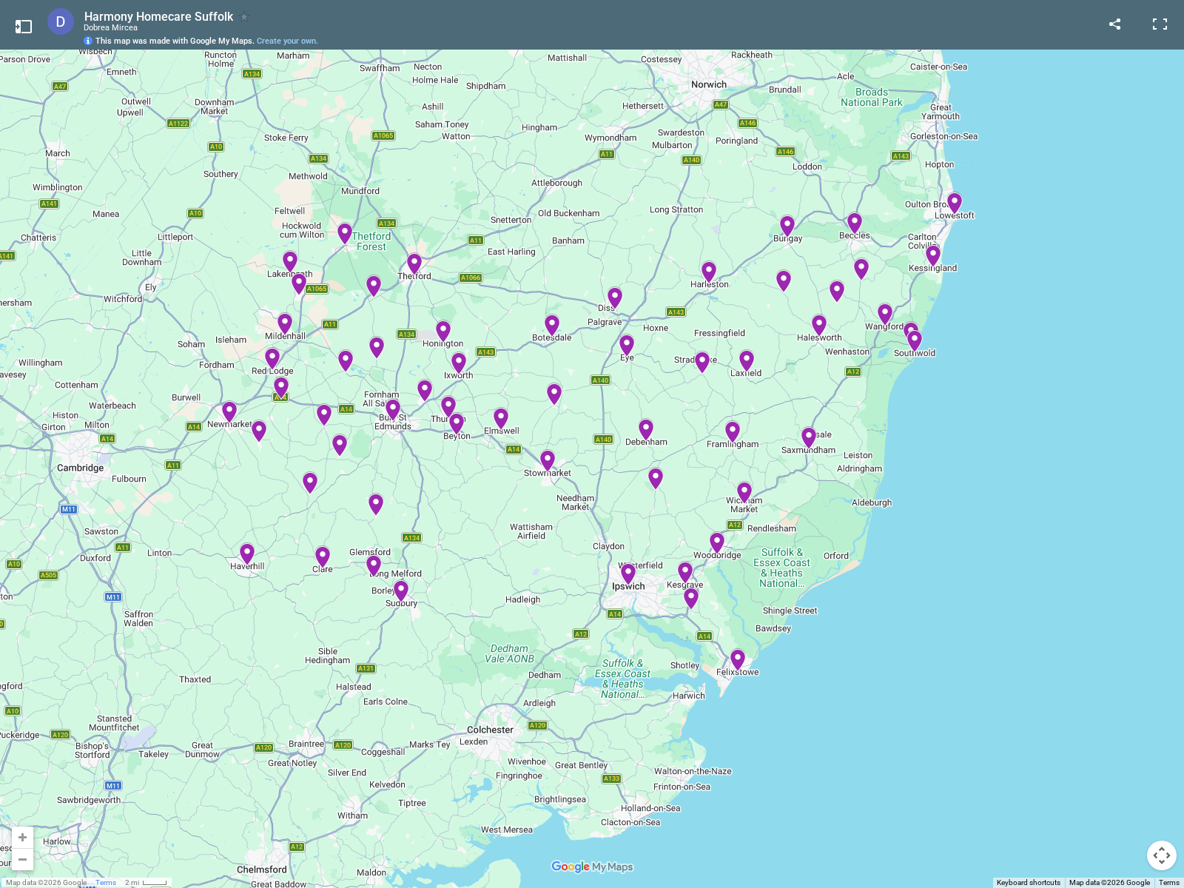
Task: Select the Felixstowe map pin
Action: 738,659
